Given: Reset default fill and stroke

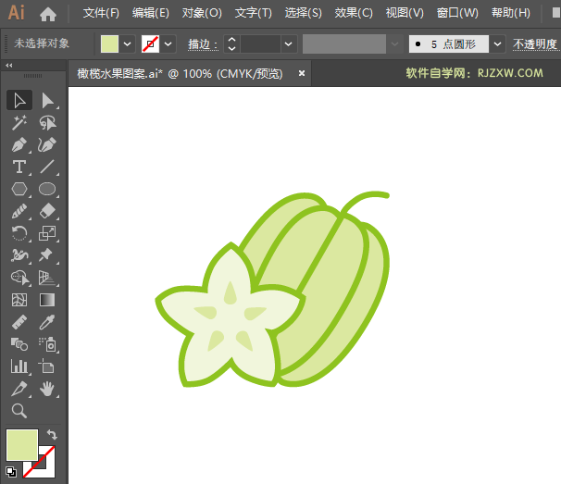Looking at the screenshot, I should click(11, 471).
